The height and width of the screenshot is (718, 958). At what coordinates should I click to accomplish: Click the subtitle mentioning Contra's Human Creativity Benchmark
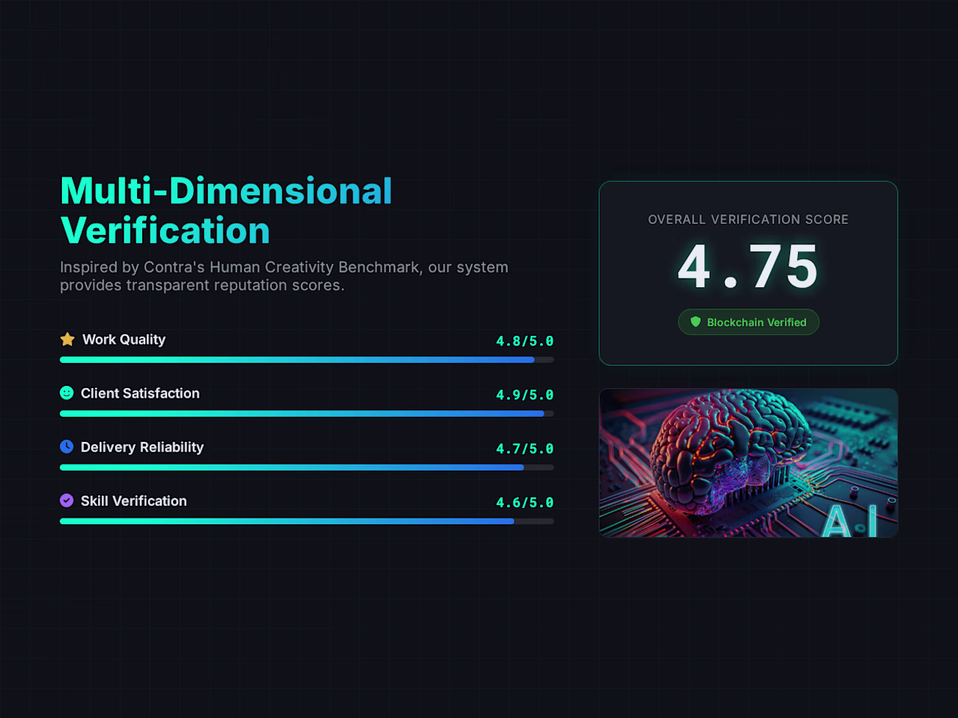pos(284,276)
